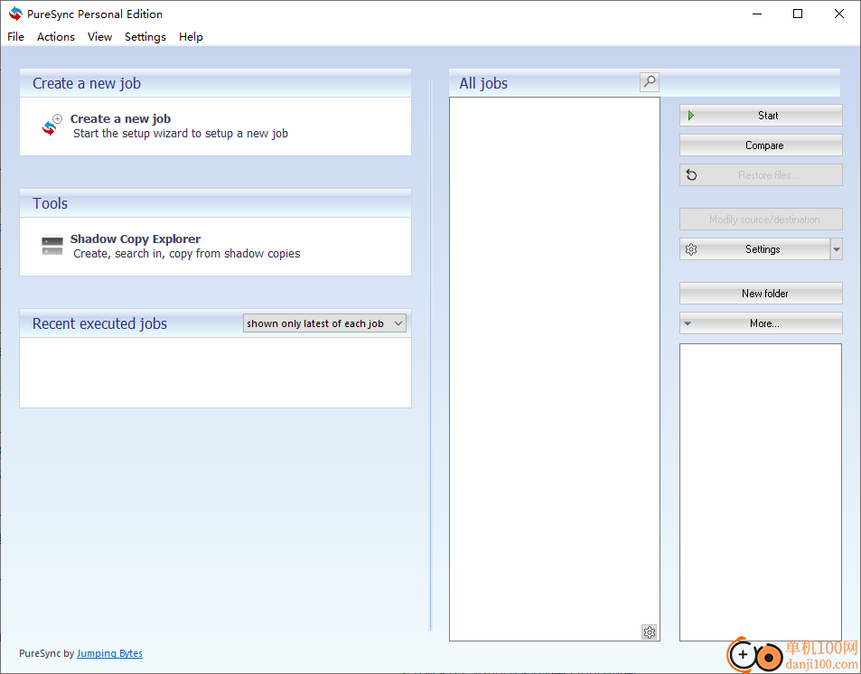Click the Restore files... button
The height and width of the screenshot is (674, 861).
761,174
